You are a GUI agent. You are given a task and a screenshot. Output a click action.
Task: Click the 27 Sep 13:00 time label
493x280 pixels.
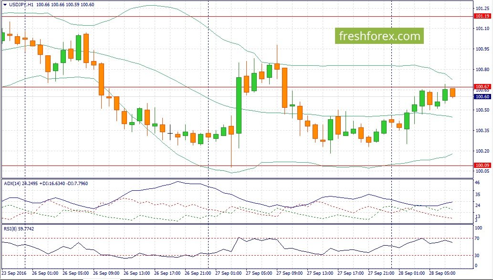320,273
